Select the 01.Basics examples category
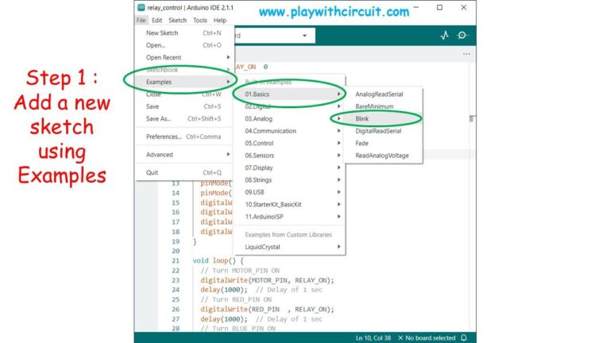Viewport: 610px width, 343px height. 289,94
